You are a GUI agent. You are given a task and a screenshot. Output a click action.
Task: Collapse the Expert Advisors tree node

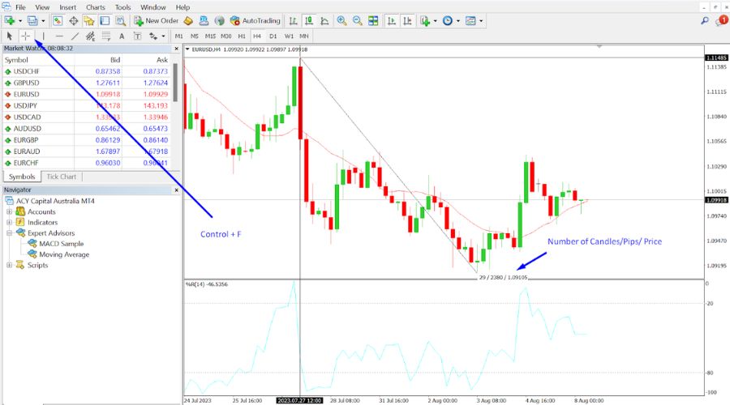pyautogui.click(x=10, y=232)
